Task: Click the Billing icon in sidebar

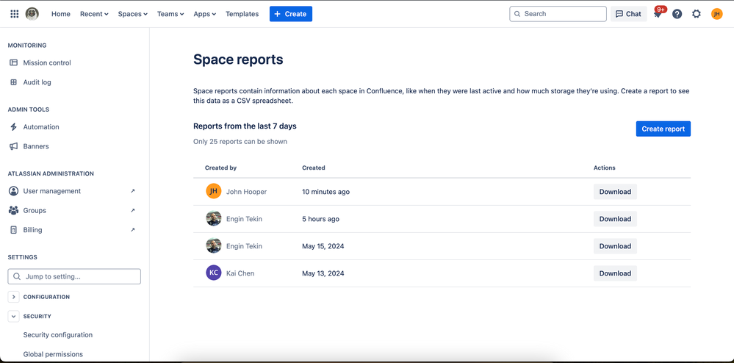Action: tap(13, 230)
